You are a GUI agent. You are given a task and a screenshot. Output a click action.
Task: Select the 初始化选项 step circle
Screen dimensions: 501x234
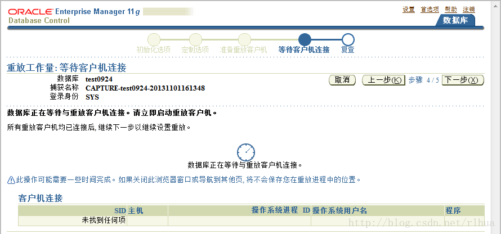pos(154,39)
